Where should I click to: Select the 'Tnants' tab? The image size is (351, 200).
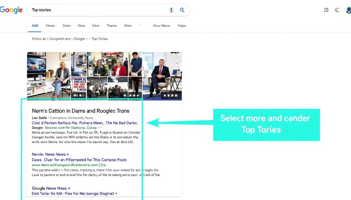[x=112, y=26]
